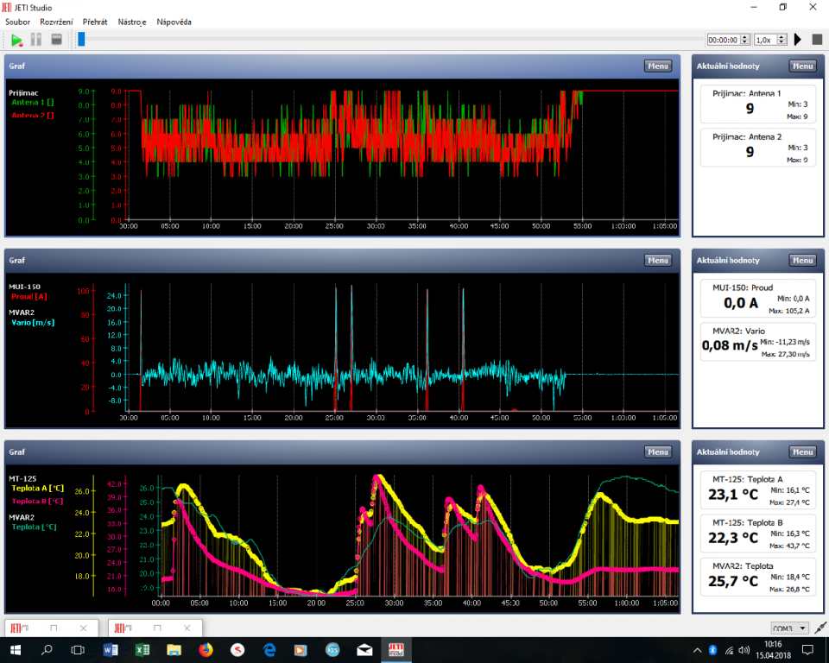Screen dimensions: 829x663
Task: Close the first minimized JETI sub-window
Action: 83,628
